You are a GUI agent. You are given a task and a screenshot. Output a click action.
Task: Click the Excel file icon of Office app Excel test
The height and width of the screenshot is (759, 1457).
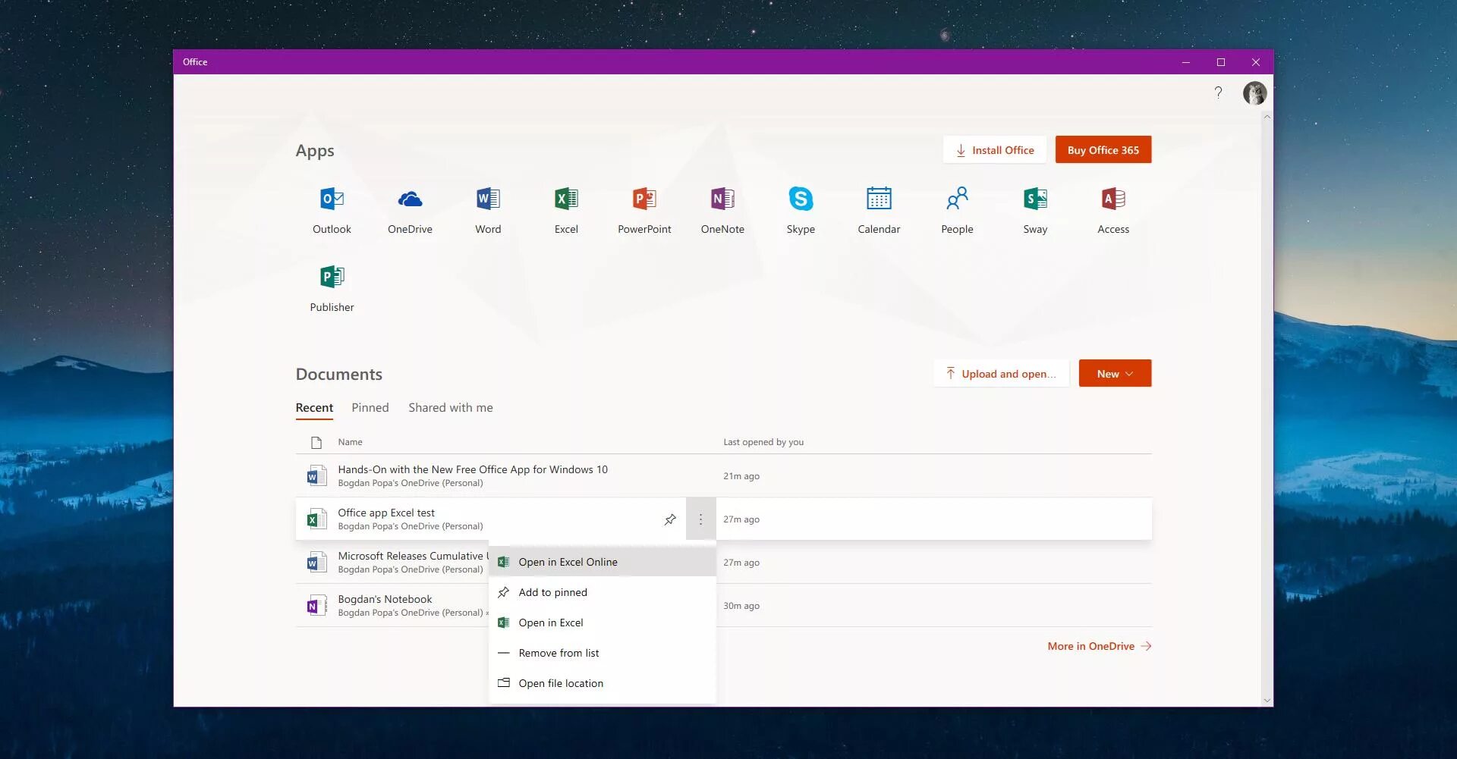click(316, 519)
